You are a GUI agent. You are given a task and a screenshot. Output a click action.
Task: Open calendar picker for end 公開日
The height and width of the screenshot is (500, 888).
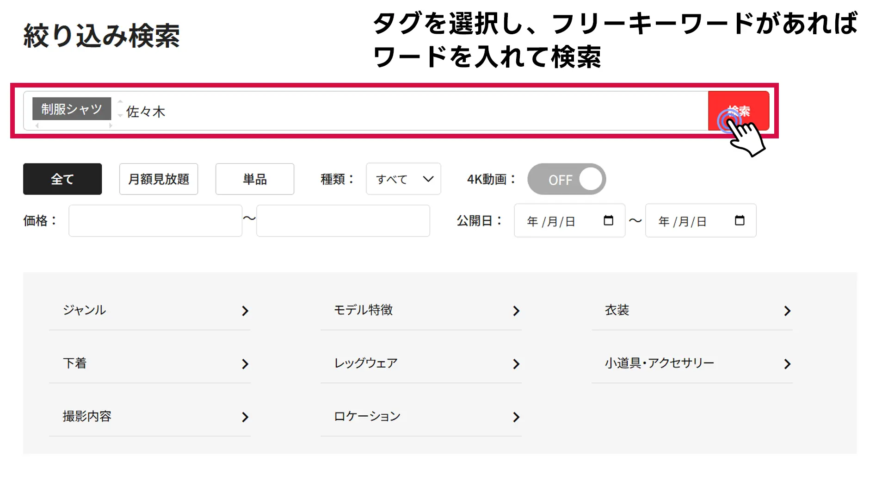pyautogui.click(x=740, y=221)
